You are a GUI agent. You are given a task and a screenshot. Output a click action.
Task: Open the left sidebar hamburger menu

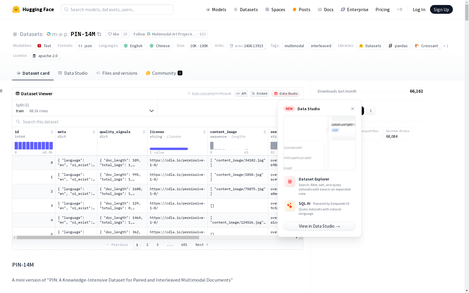[x=1, y=91]
